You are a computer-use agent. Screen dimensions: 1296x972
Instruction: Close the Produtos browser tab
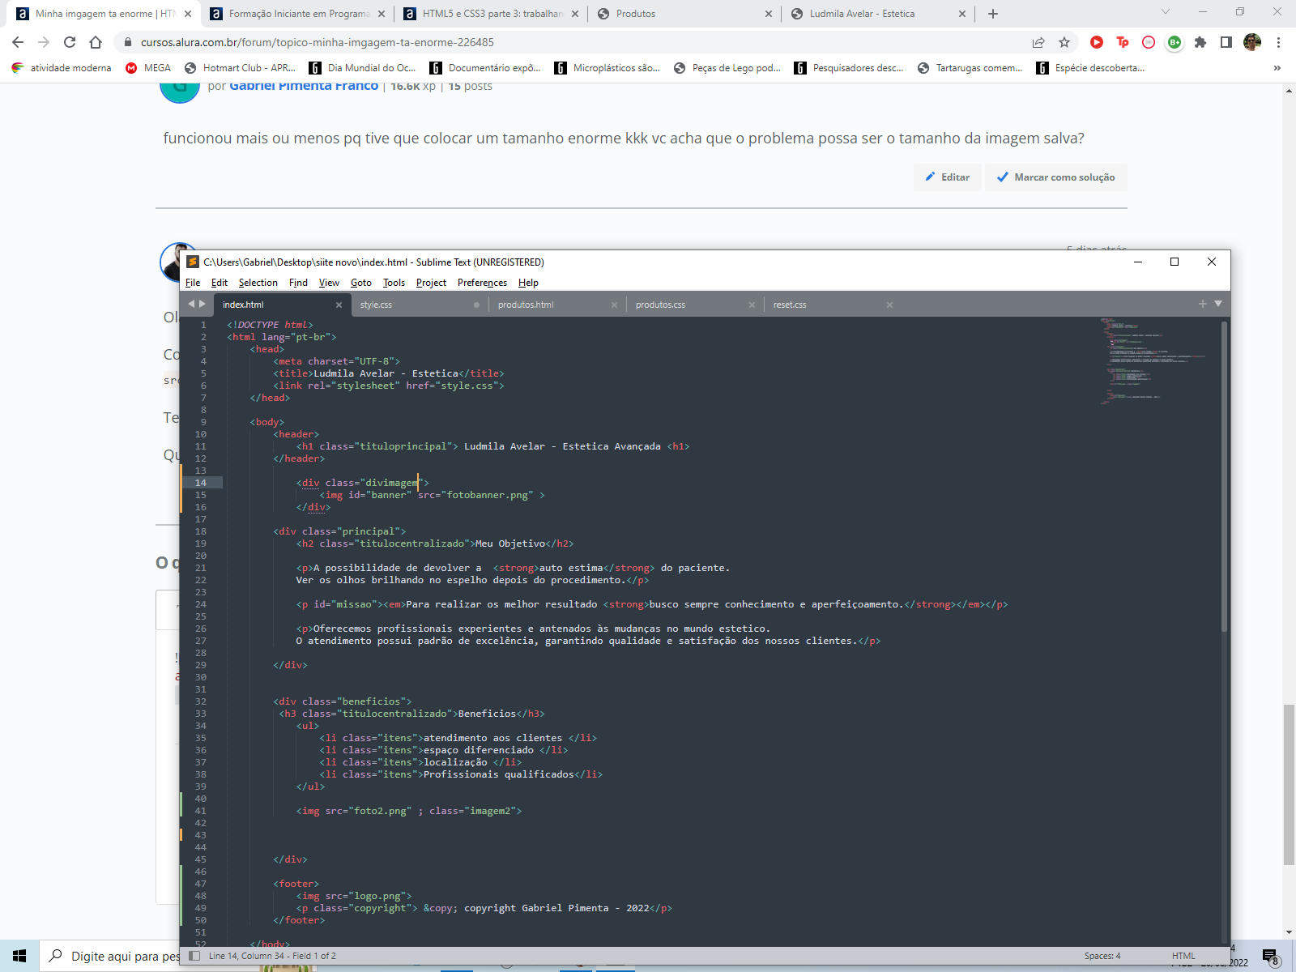[769, 14]
